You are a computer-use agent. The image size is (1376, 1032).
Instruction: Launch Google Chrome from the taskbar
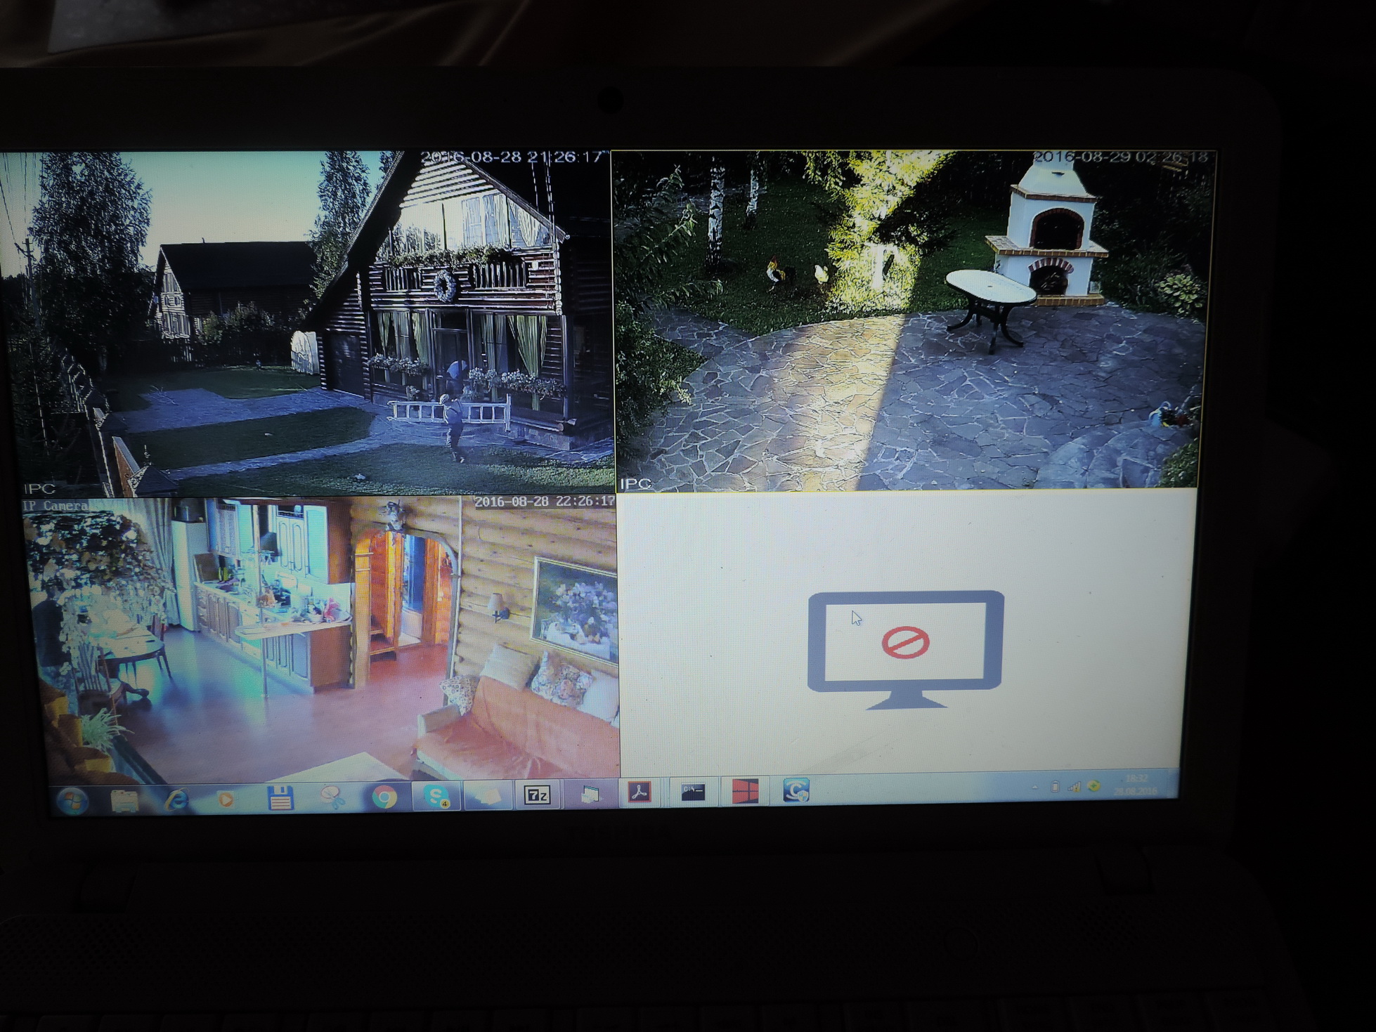click(x=384, y=797)
